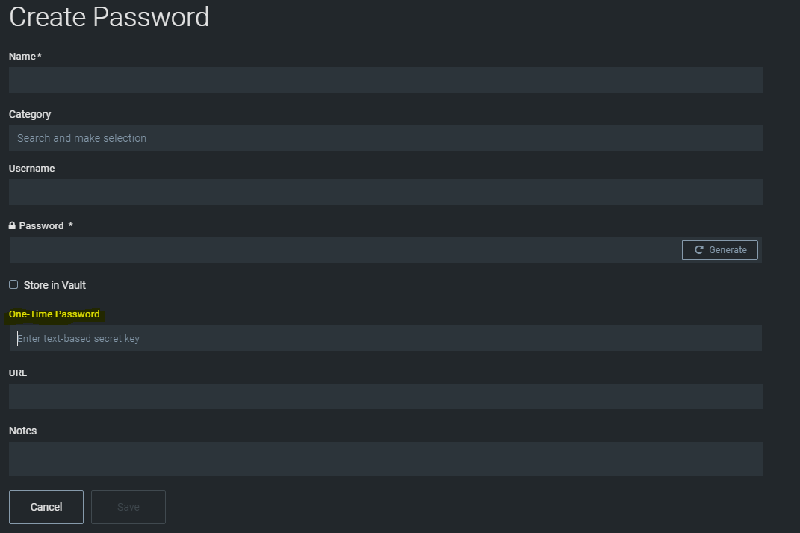Click the required asterisk next to Name
This screenshot has height=533, width=800.
[39, 55]
